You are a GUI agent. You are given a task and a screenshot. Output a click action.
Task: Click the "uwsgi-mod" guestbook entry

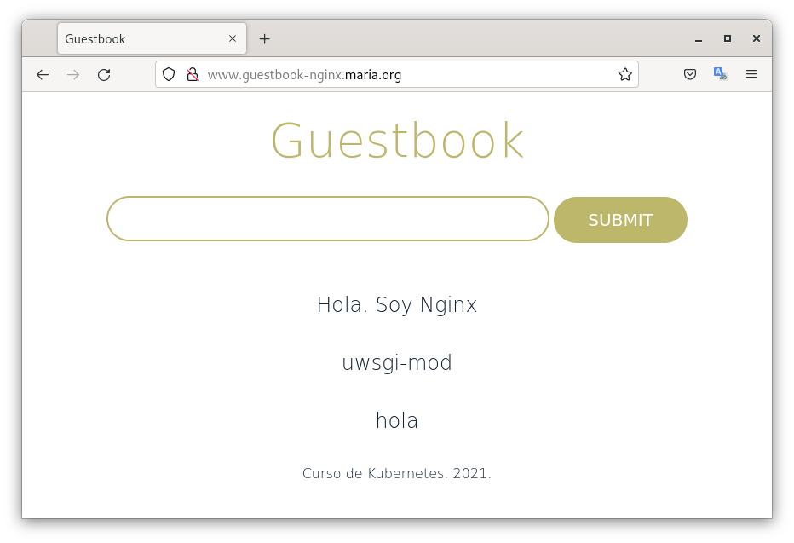(x=397, y=363)
